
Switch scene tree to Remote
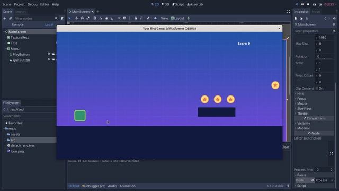click(x=17, y=25)
